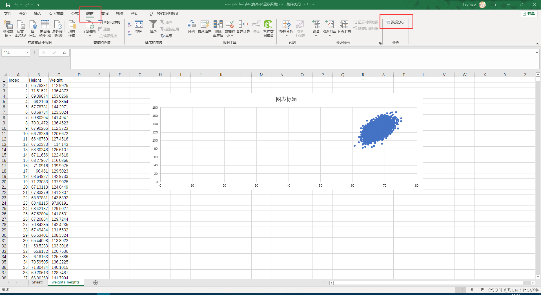
Task: Click 查询和连接 button
Action: (x=109, y=22)
